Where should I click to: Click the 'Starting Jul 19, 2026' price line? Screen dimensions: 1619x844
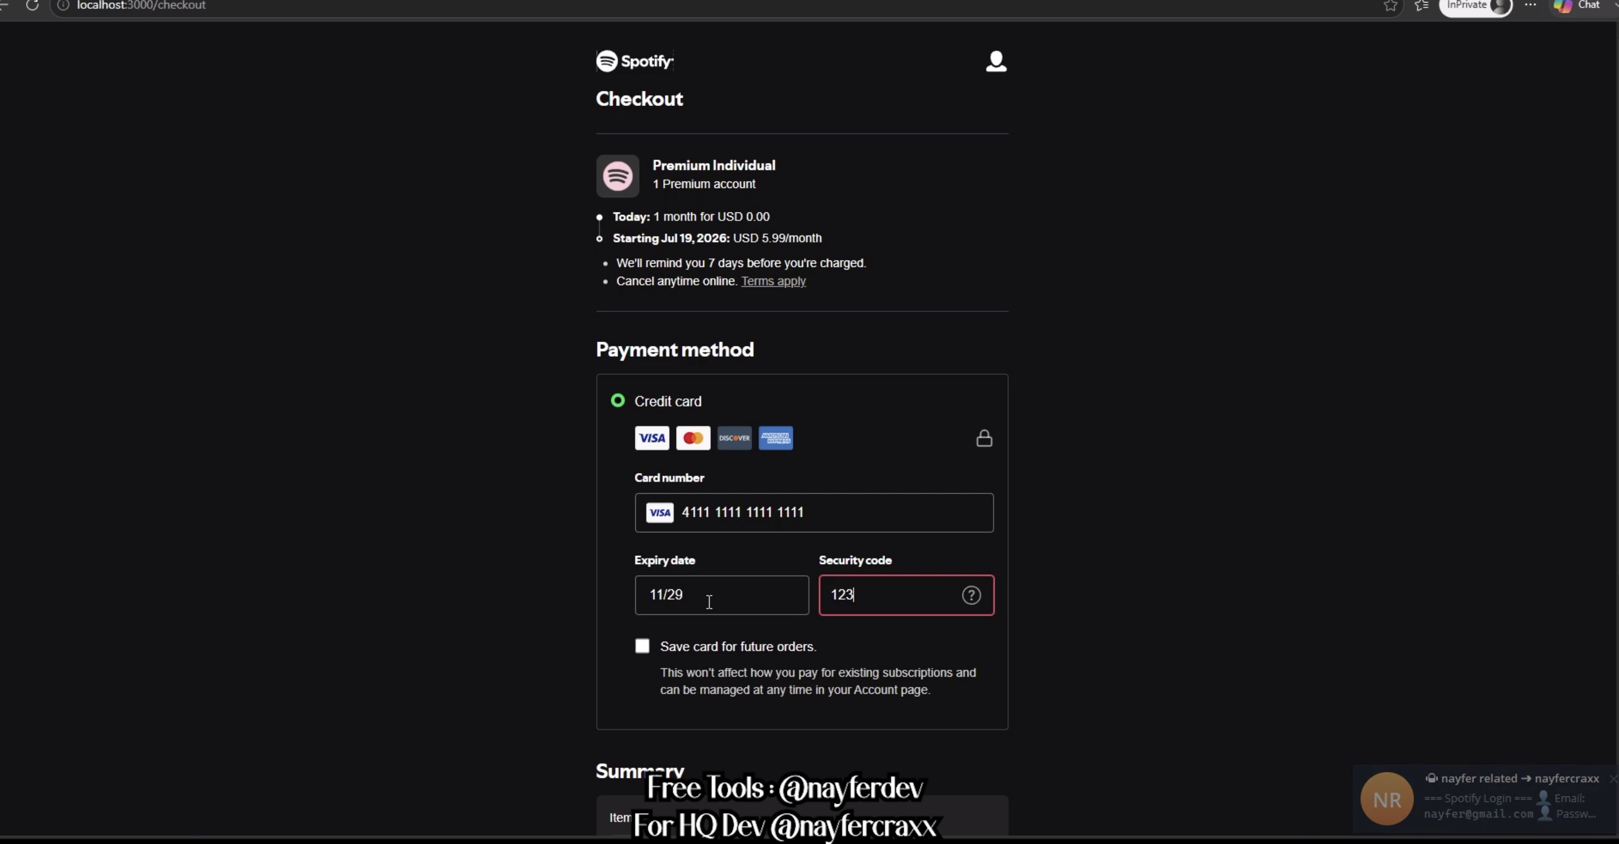(717, 238)
